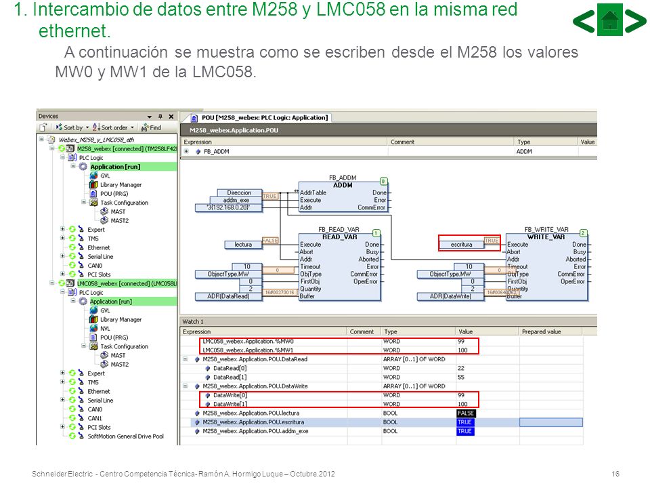
Task: Select the '3{192.168.0.20}' address input
Action: 228,207
